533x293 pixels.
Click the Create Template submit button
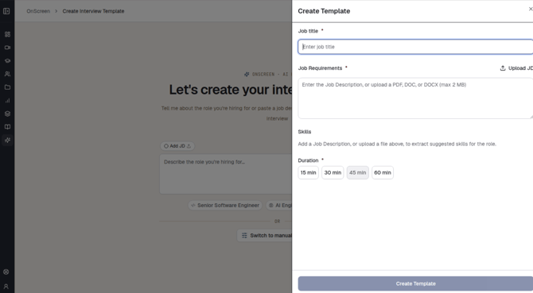pos(415,283)
